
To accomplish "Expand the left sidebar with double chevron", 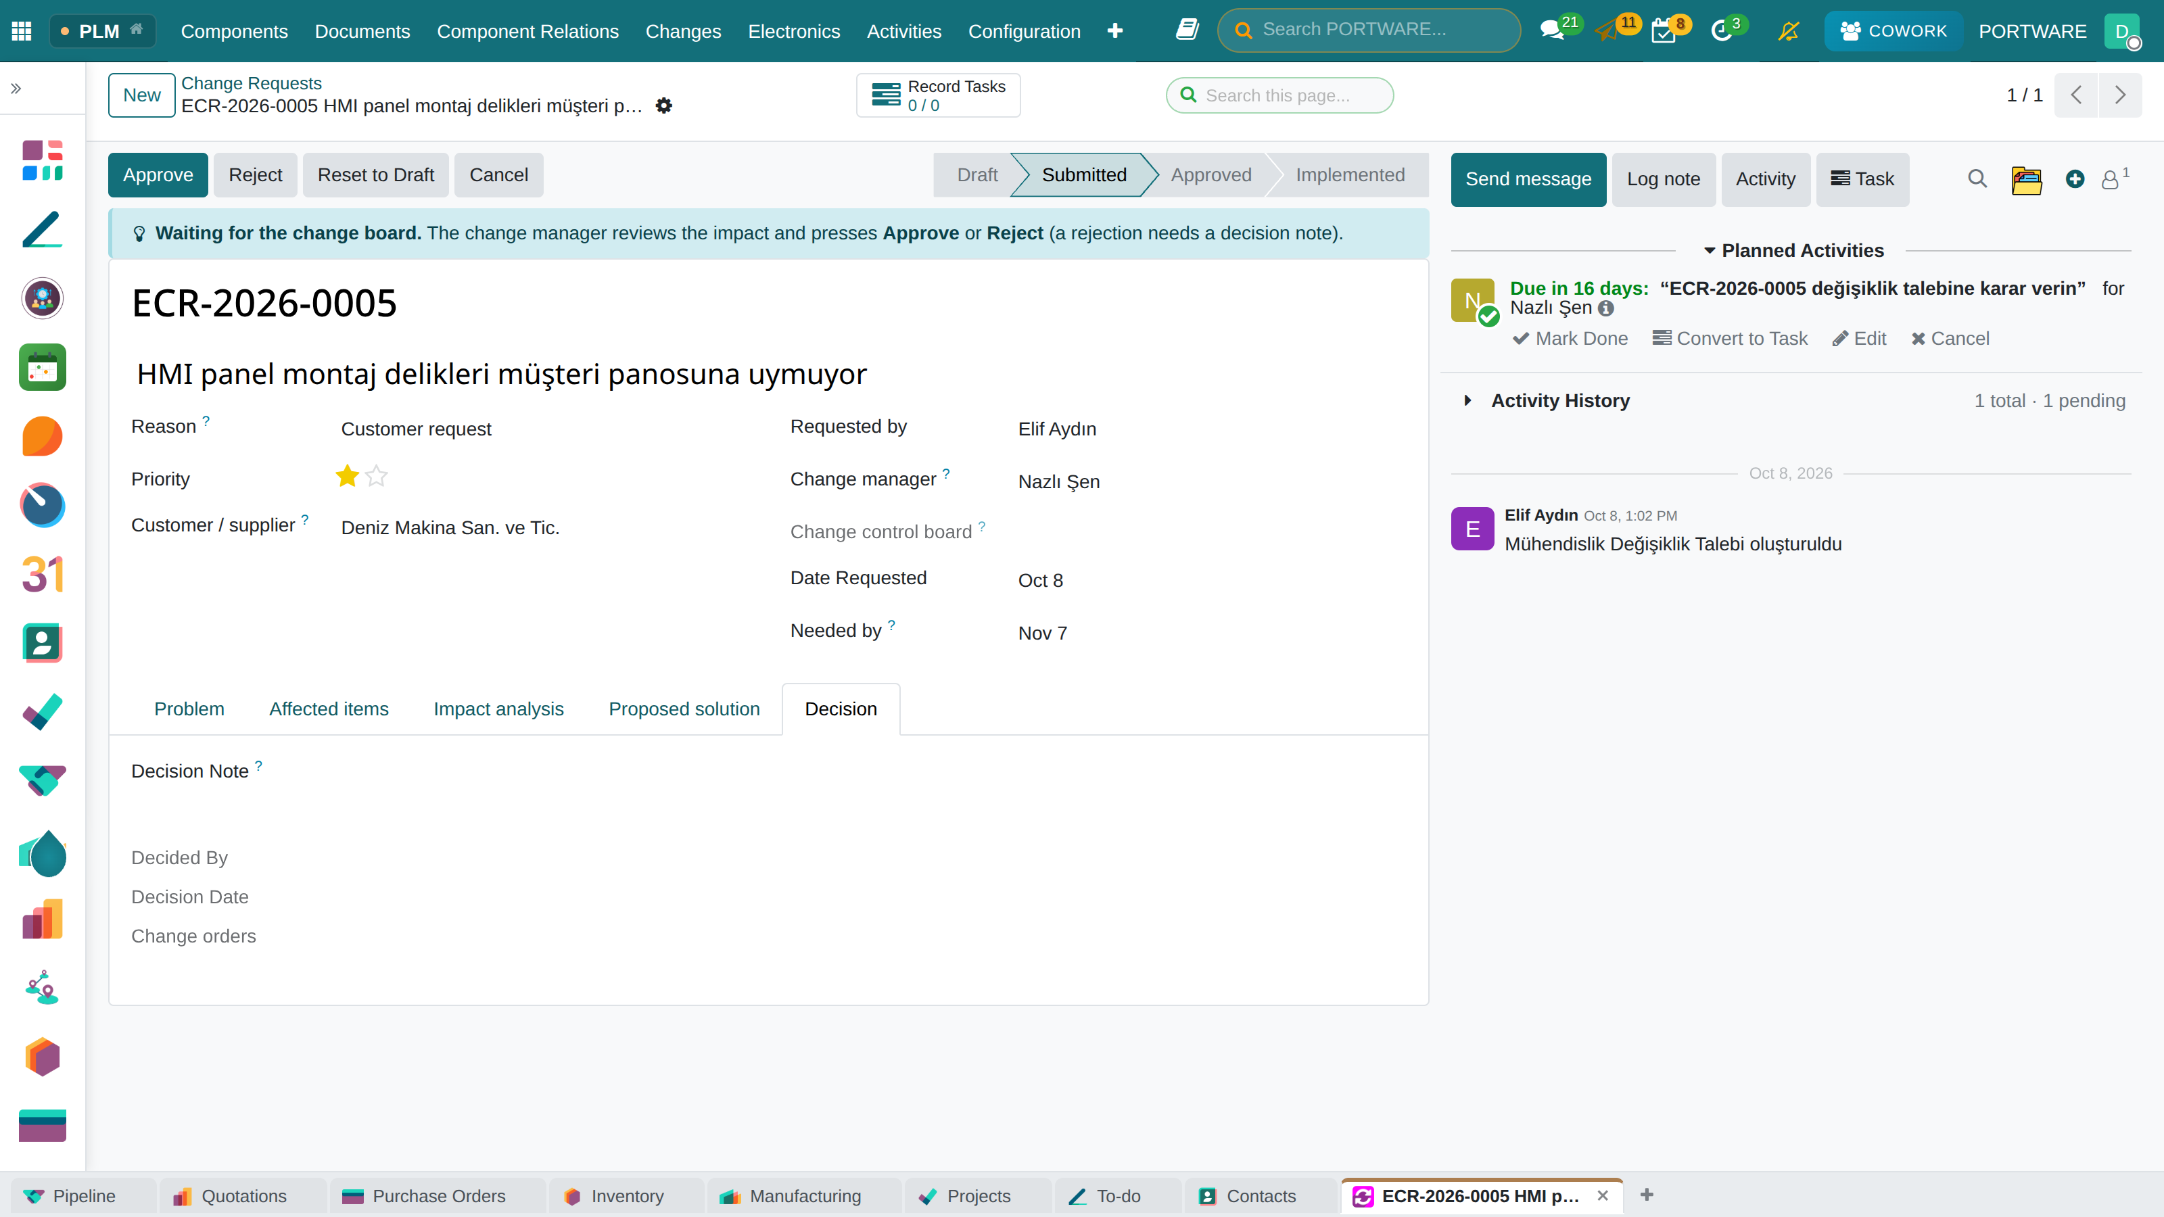I will pyautogui.click(x=16, y=88).
